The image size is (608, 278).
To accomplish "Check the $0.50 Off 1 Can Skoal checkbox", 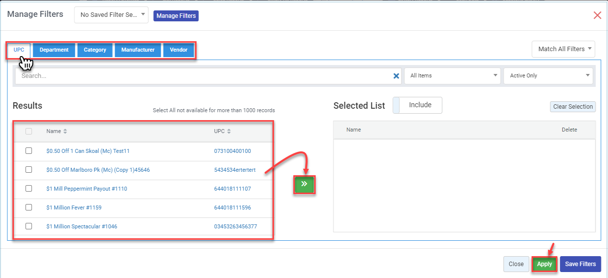I will pos(29,151).
